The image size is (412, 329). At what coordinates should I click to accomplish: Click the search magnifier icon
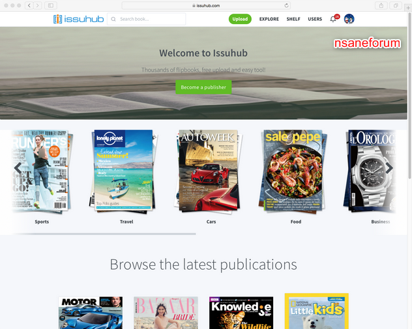pos(113,19)
